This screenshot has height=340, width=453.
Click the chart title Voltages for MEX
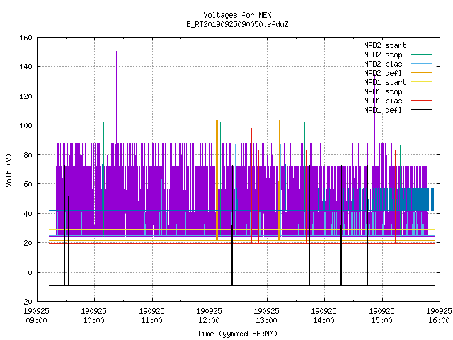tap(237, 15)
